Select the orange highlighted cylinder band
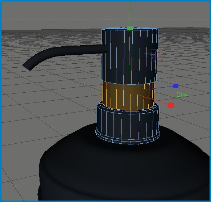Viewport: 211px width, 202px height. click(128, 96)
